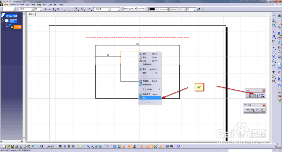The width and height of the screenshot is (282, 152).
Task: Select the Point tool in right toolbar
Action: coord(274,48)
